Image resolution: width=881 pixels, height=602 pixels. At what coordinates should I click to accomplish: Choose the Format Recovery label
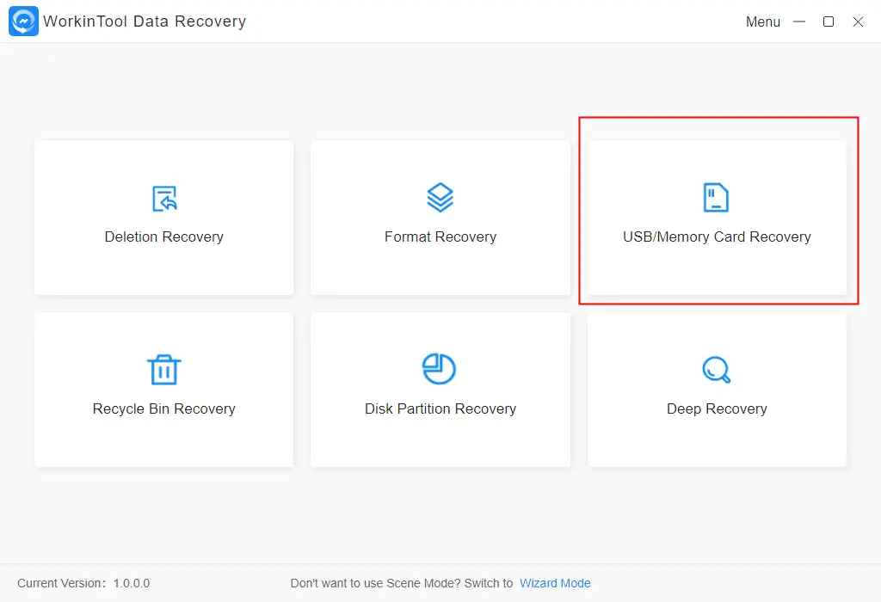click(x=440, y=237)
